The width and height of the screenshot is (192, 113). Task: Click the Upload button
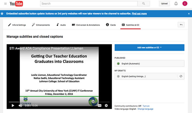pos(164,4)
